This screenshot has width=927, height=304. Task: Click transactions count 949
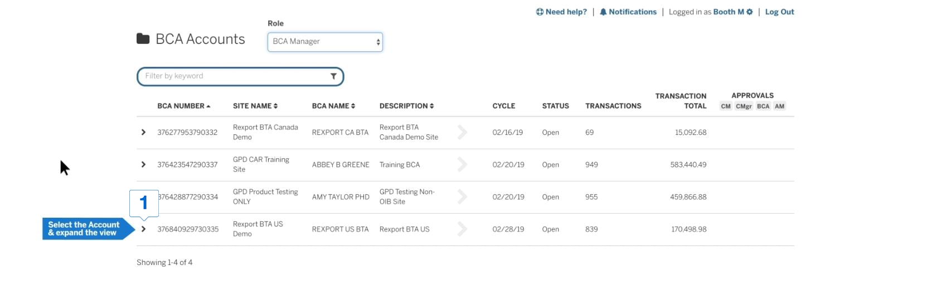click(x=591, y=165)
